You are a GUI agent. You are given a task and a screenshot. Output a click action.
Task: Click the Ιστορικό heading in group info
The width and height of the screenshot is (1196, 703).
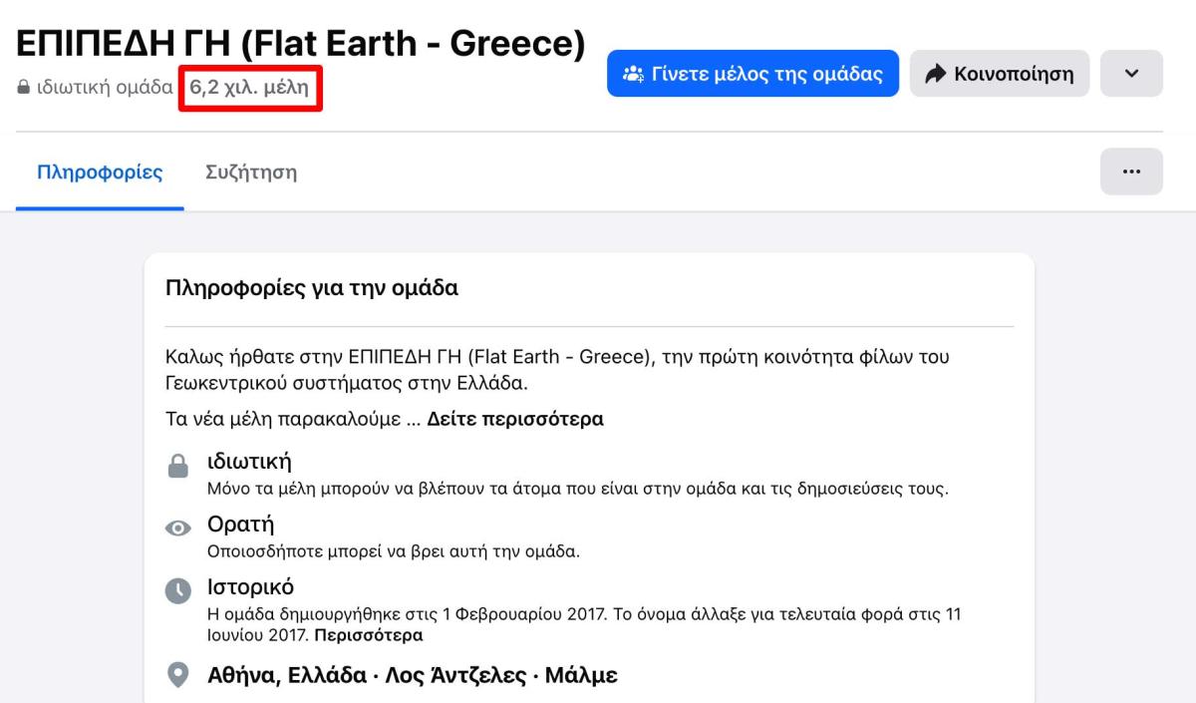pos(250,586)
